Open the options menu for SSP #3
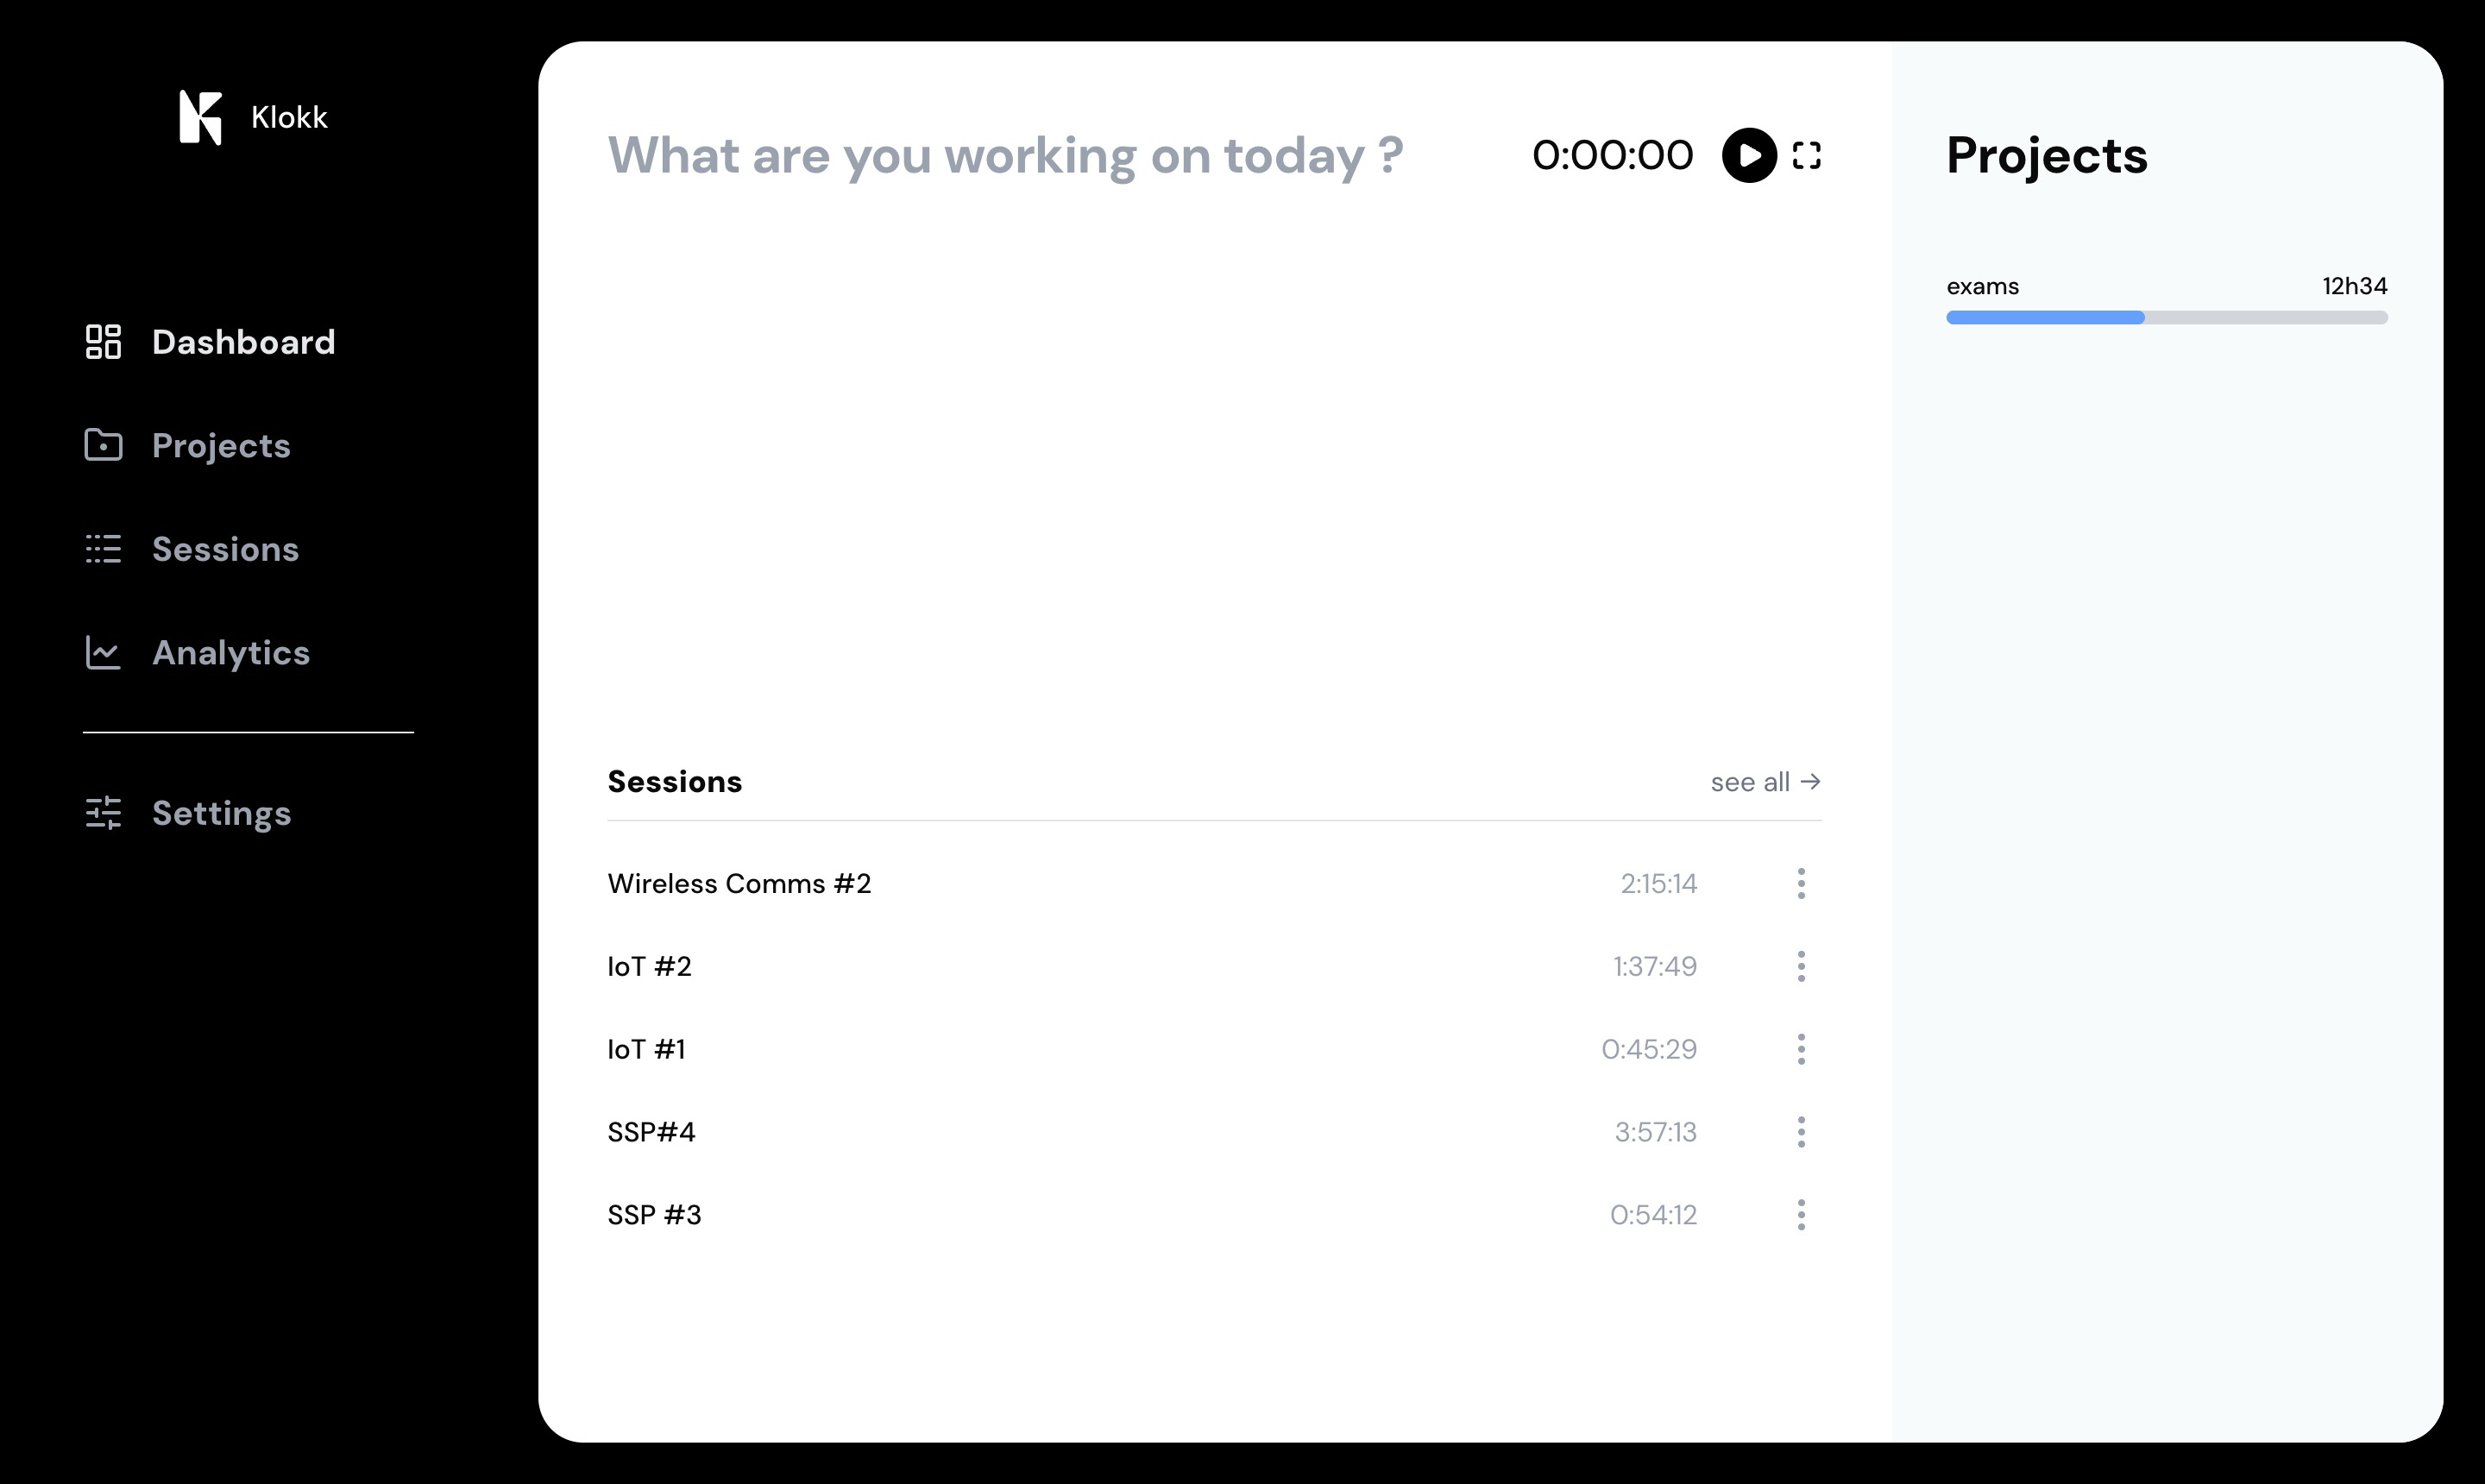 click(x=1801, y=1214)
